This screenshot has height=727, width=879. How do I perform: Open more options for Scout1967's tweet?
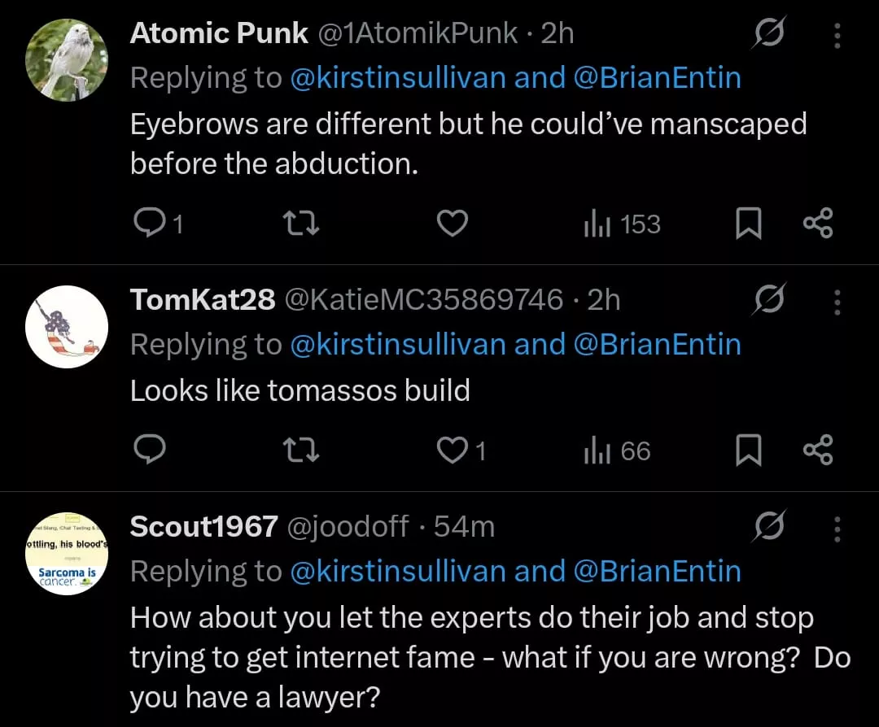(837, 529)
